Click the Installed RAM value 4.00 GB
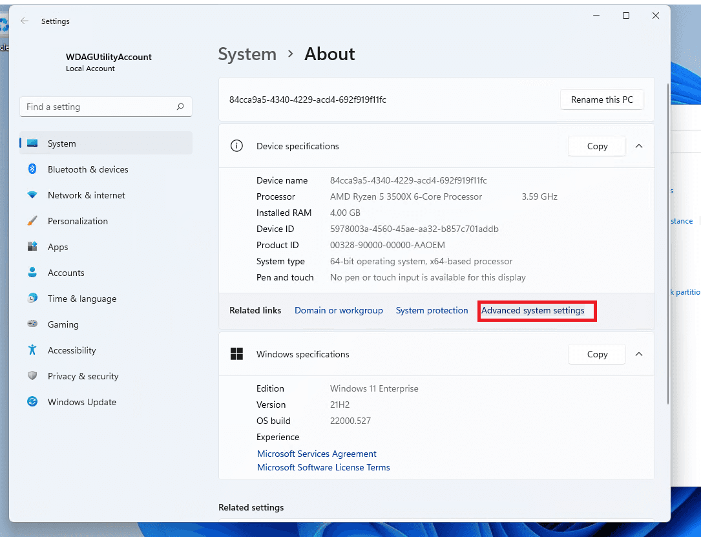 pyautogui.click(x=345, y=213)
